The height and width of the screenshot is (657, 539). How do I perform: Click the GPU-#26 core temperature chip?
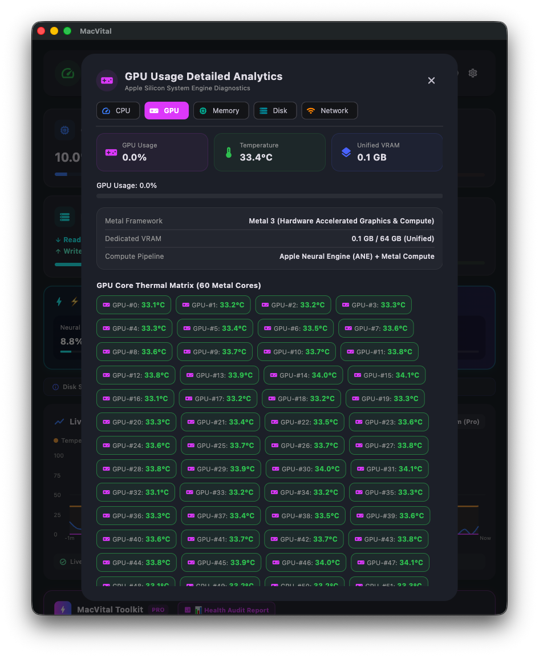pyautogui.click(x=305, y=446)
